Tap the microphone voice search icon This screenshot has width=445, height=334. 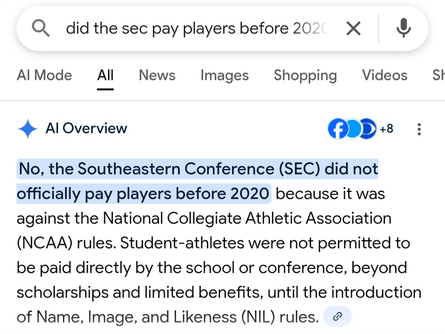(x=403, y=28)
